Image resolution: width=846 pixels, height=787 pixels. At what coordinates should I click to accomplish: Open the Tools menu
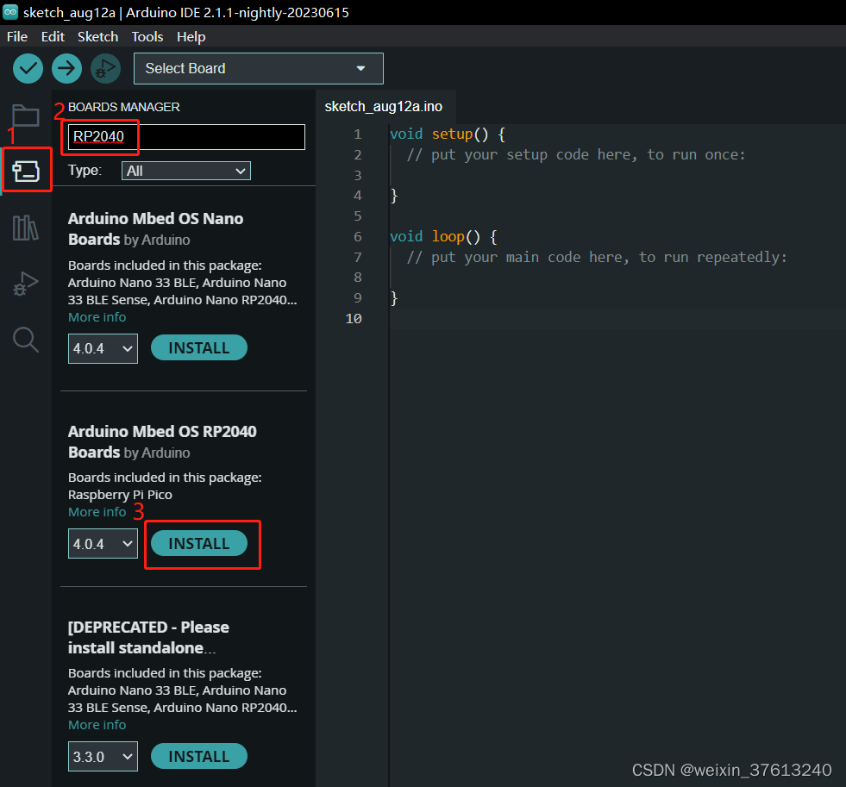coord(147,36)
